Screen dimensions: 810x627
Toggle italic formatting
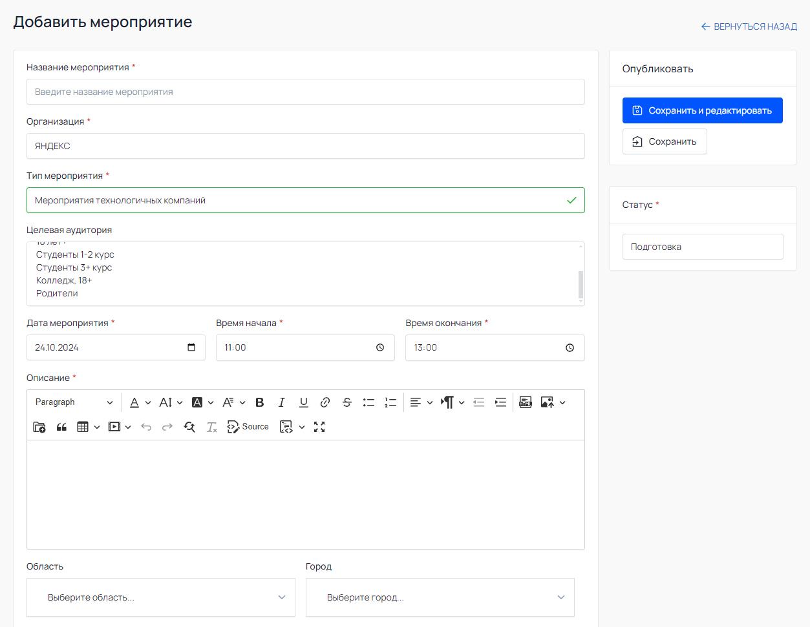click(x=281, y=402)
